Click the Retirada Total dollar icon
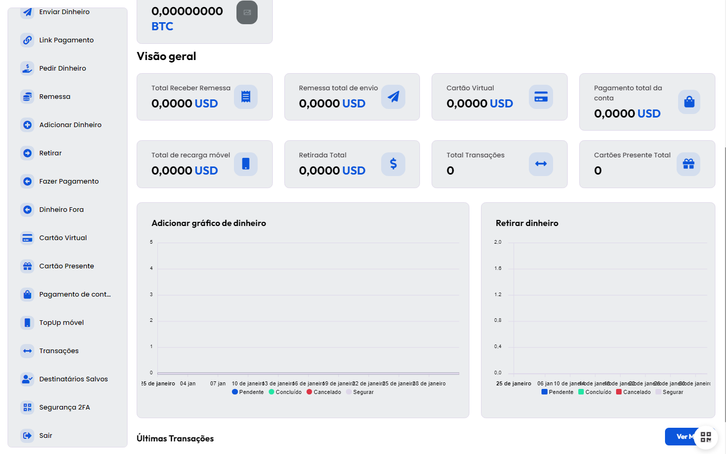This screenshot has height=454, width=726. coord(393,164)
